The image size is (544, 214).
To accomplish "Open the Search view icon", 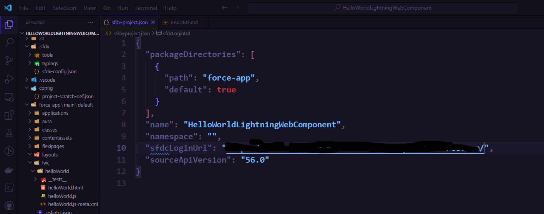I will pyautogui.click(x=9, y=42).
